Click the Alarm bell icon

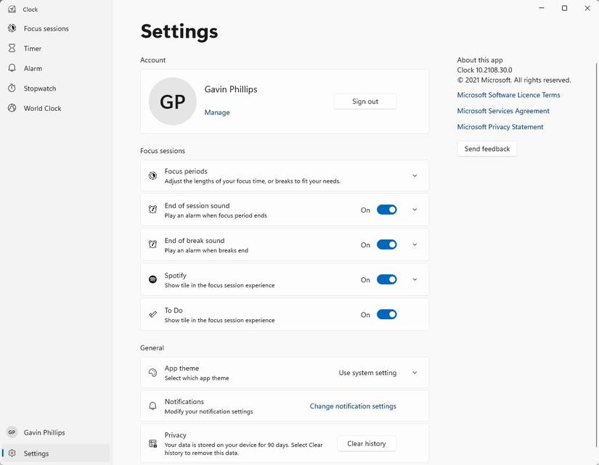point(12,68)
